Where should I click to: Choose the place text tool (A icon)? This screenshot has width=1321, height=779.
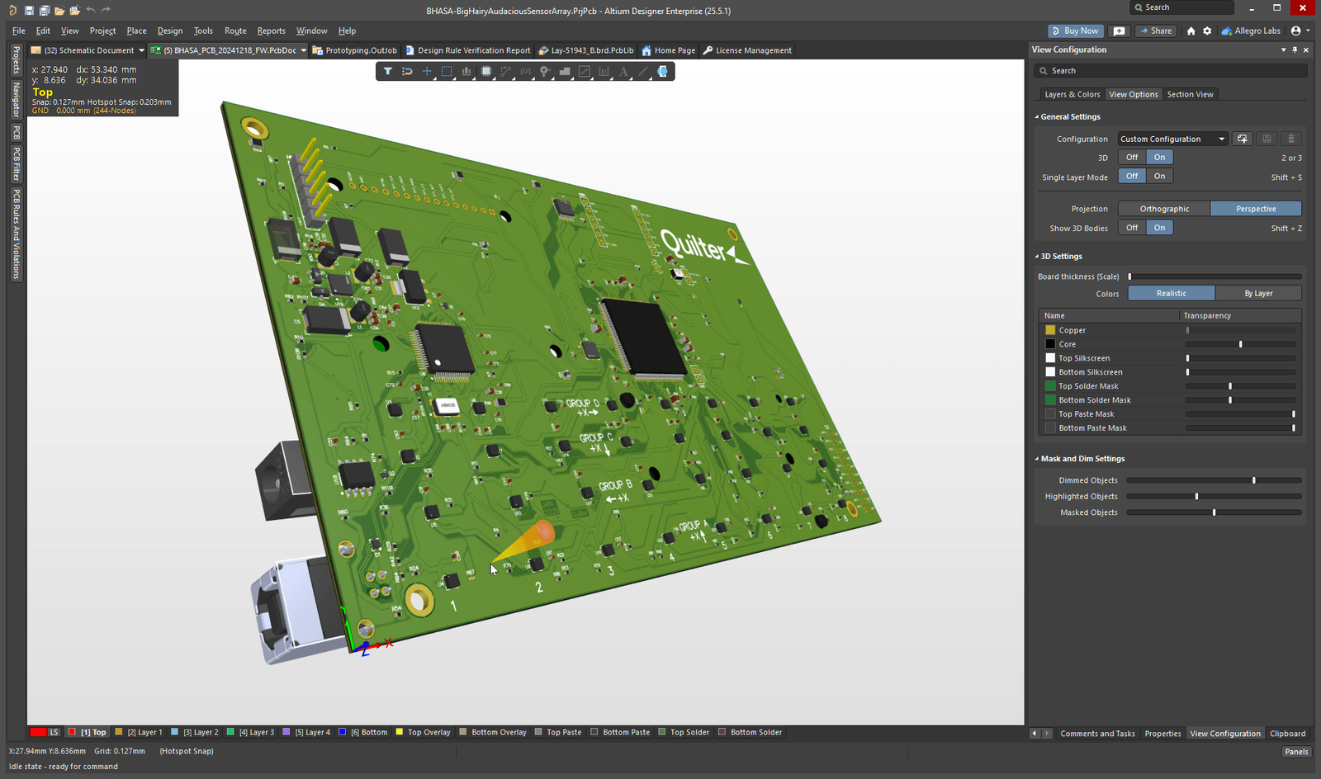(625, 72)
